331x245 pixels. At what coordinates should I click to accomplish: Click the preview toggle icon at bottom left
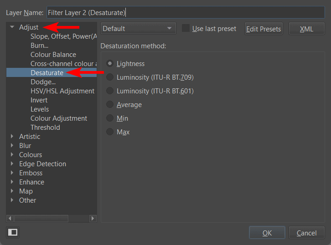(13, 233)
